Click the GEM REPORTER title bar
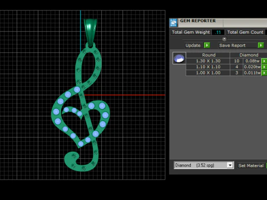Viewport: 267px width, 200px height. [219, 23]
